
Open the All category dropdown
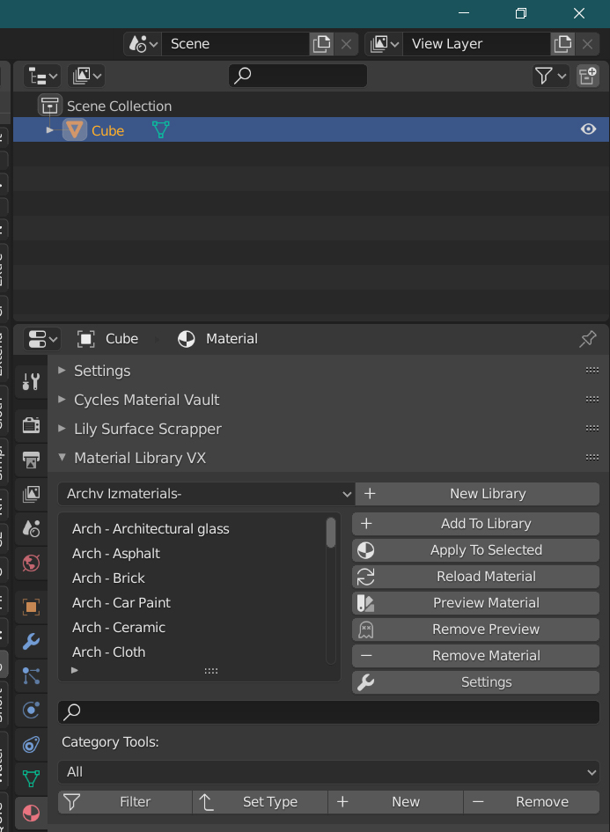[328, 772]
